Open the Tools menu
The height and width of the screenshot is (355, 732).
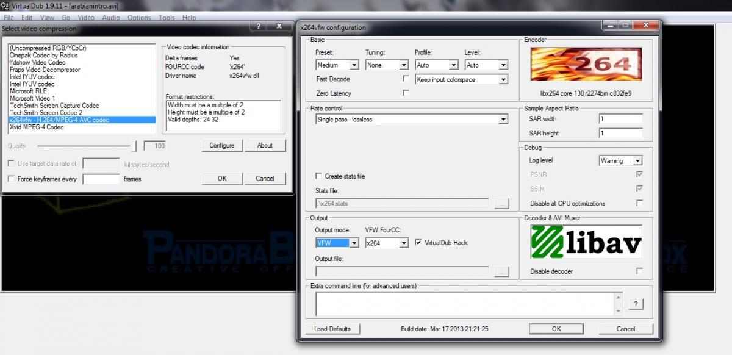(167, 18)
